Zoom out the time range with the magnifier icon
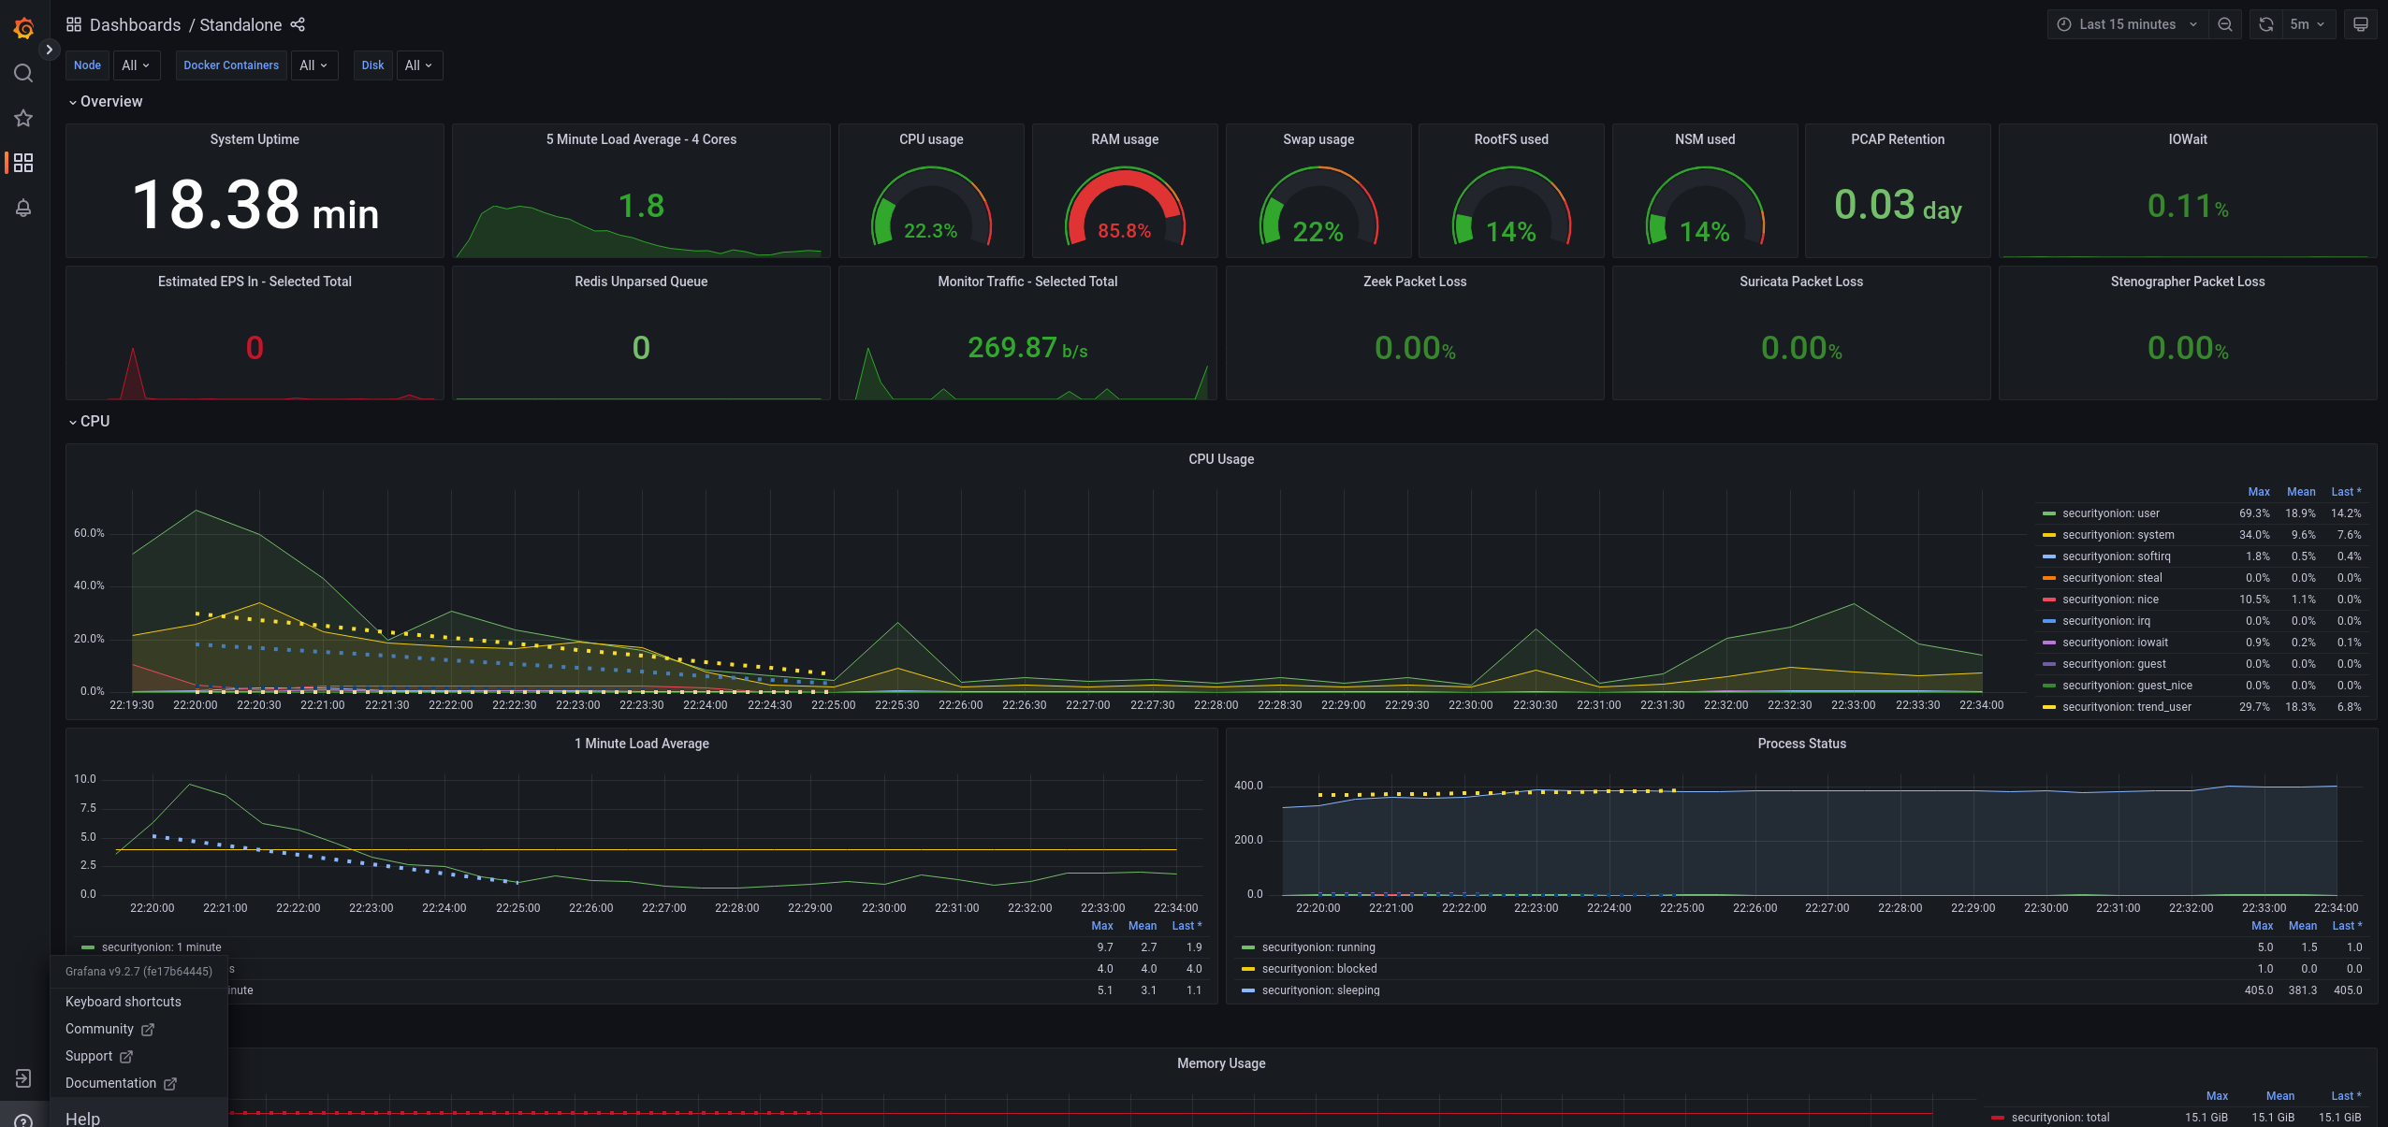 click(2225, 24)
